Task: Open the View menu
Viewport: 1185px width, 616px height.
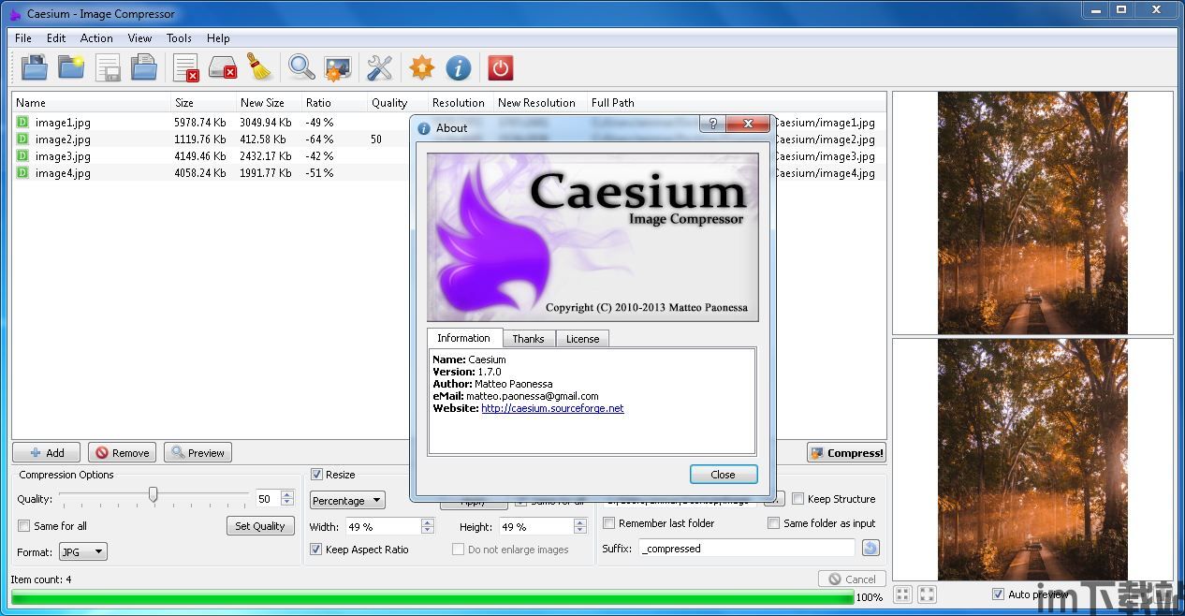Action: tap(139, 38)
